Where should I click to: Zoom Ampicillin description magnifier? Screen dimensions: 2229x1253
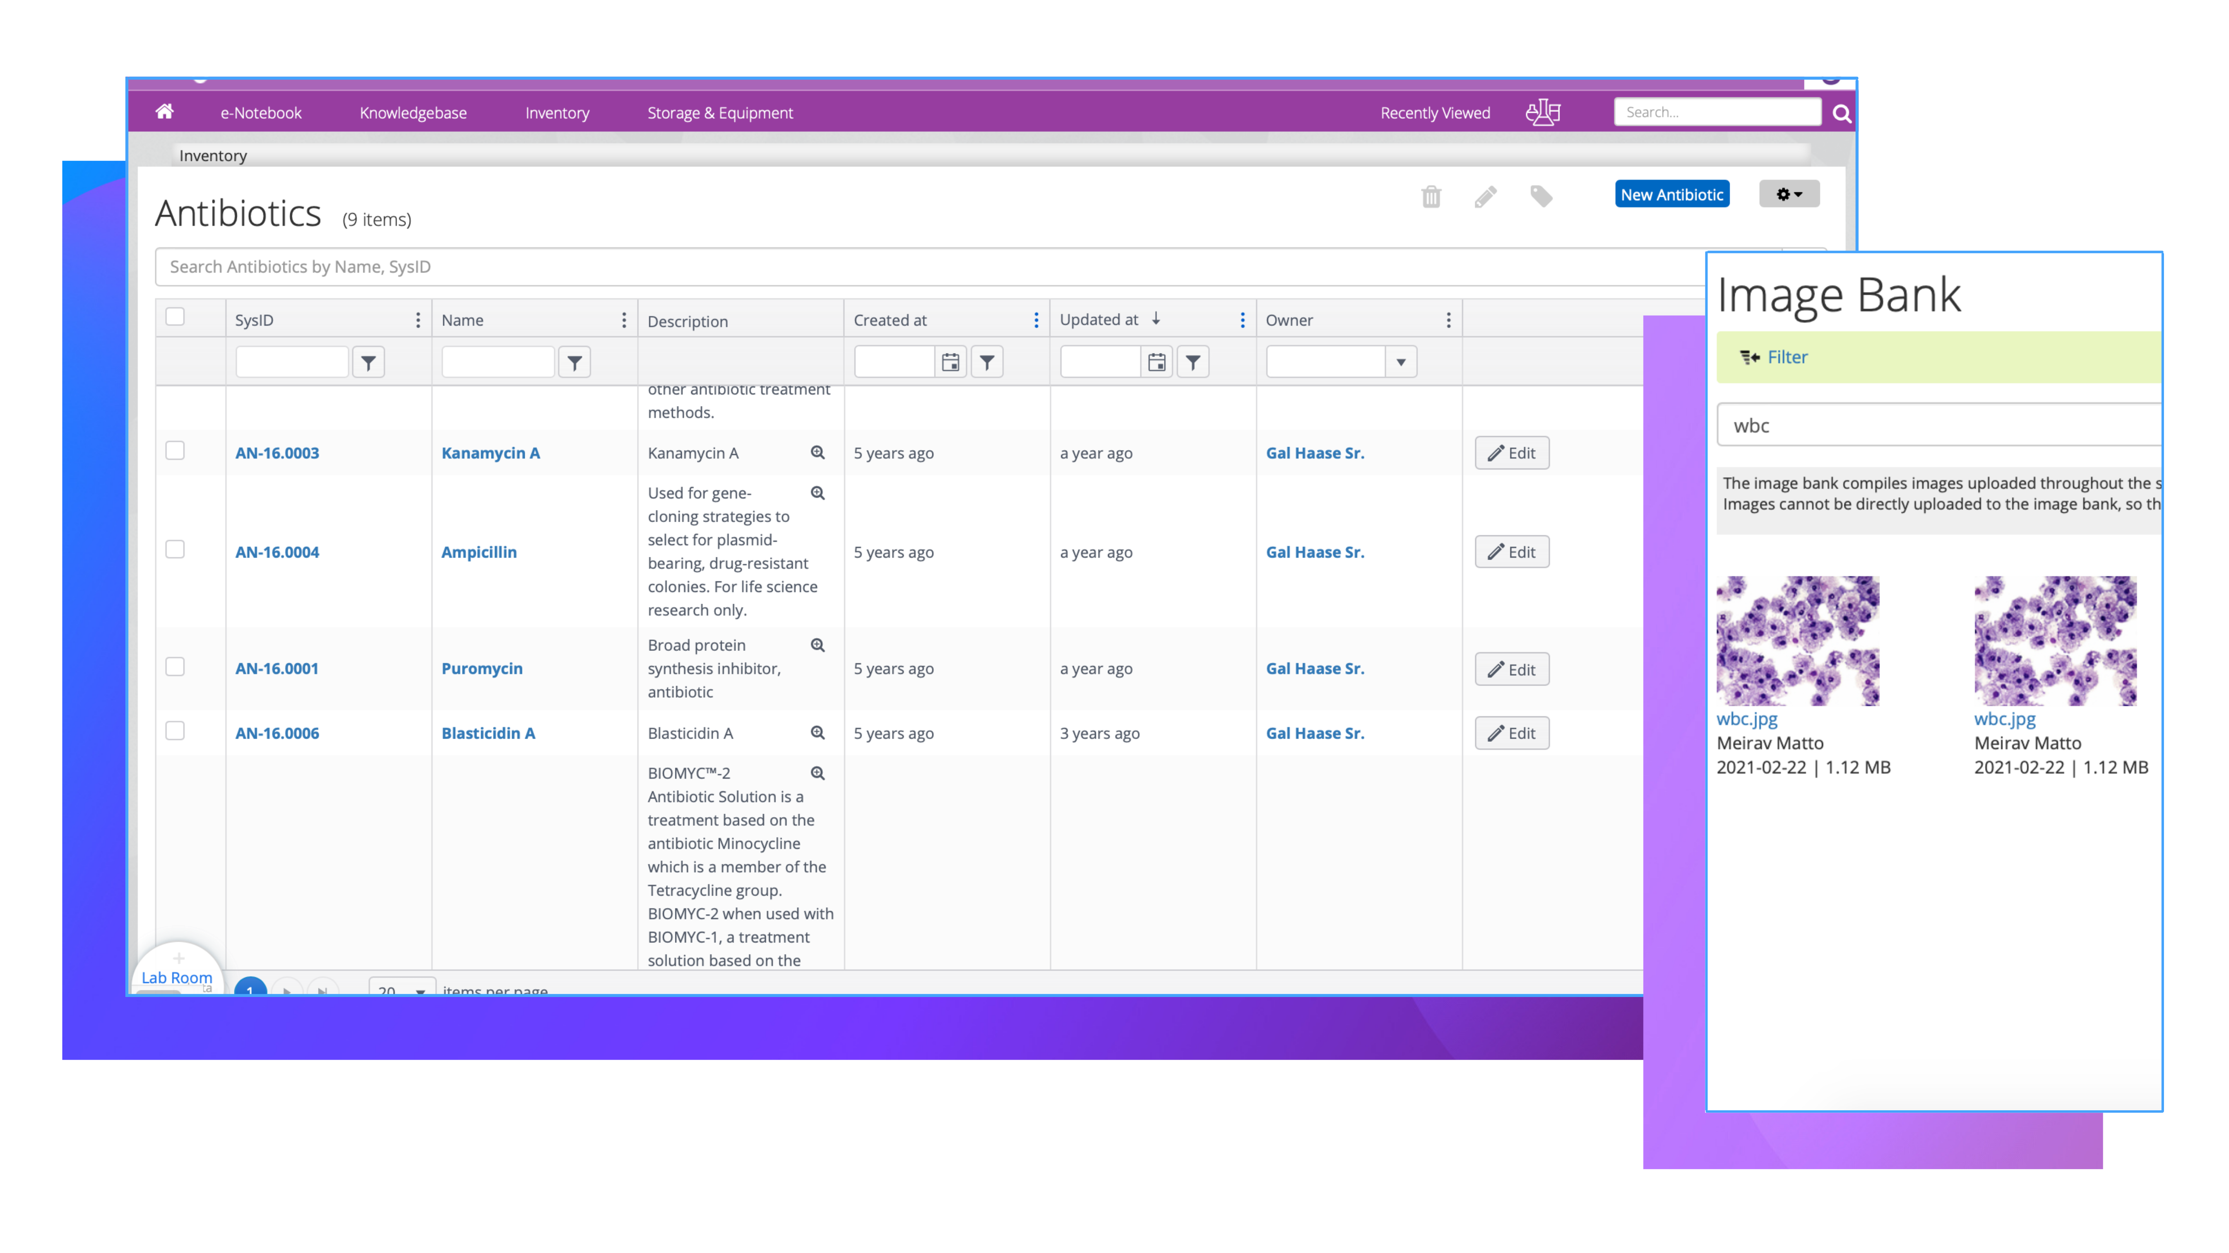tap(818, 493)
